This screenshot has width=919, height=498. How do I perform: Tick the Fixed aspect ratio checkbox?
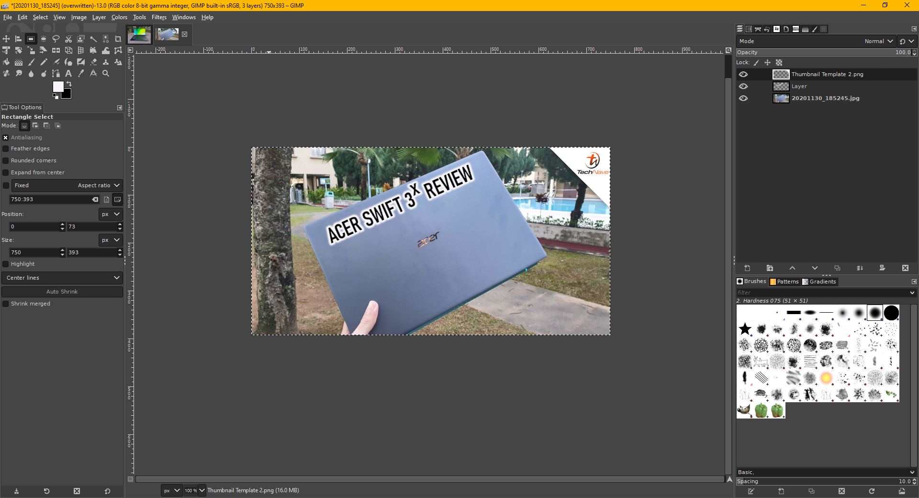tap(6, 185)
